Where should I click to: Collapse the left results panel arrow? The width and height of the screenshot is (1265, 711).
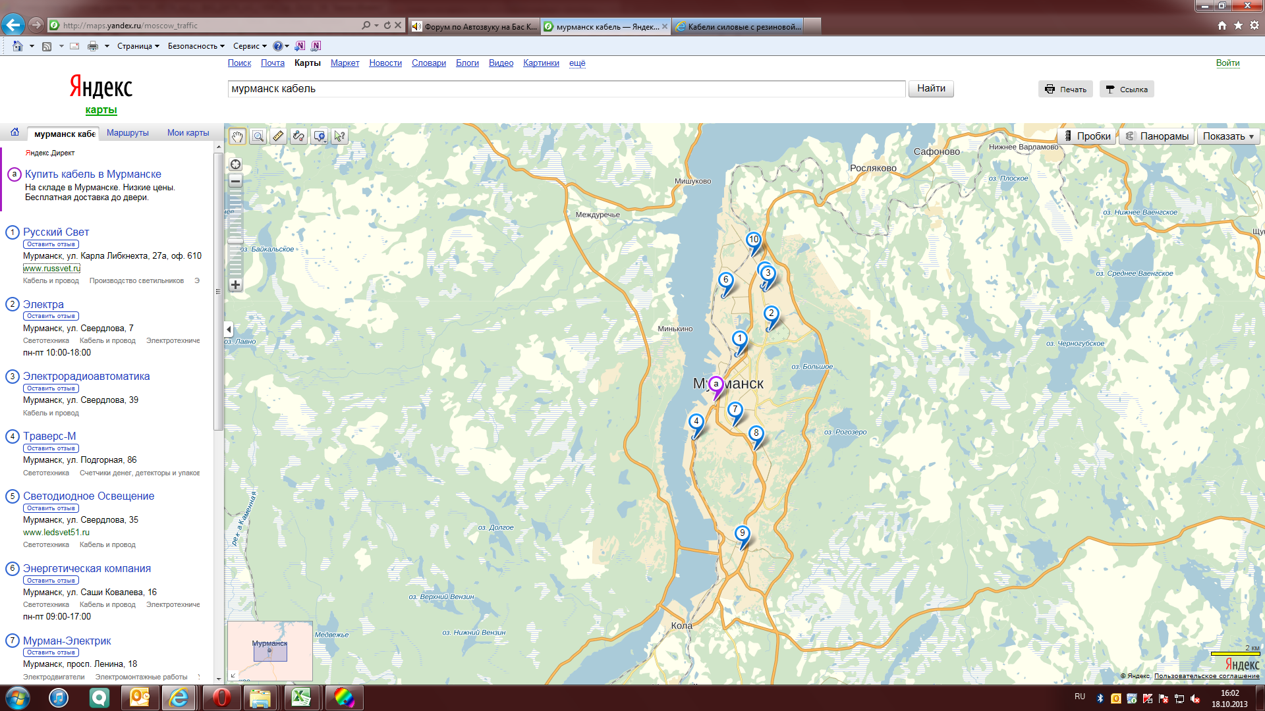pos(229,329)
